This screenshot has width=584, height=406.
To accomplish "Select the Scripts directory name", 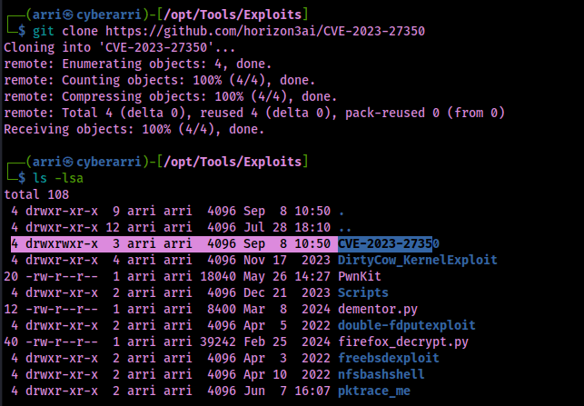I will [363, 292].
